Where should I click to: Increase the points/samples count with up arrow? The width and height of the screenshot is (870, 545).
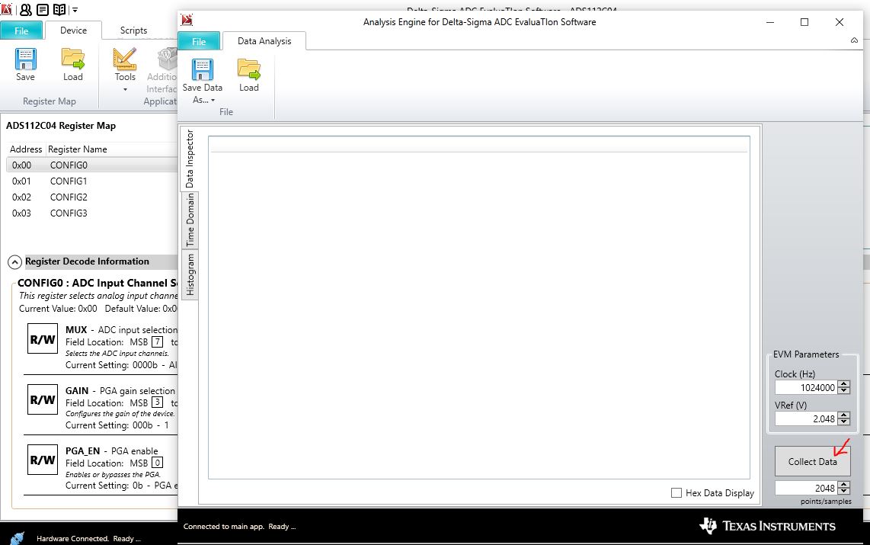pyautogui.click(x=844, y=485)
